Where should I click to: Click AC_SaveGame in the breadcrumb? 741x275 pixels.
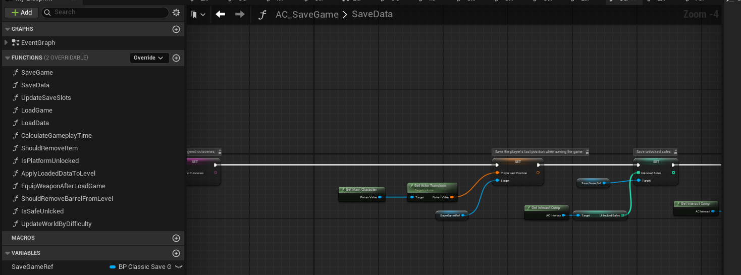306,15
